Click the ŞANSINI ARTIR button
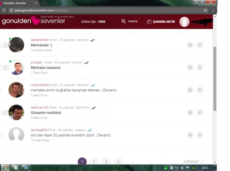This screenshot has height=171, width=230. (x=161, y=22)
